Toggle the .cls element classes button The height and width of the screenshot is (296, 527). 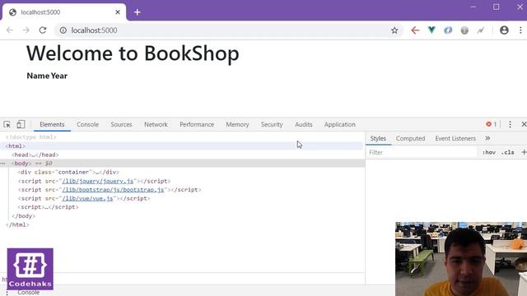pyautogui.click(x=507, y=152)
